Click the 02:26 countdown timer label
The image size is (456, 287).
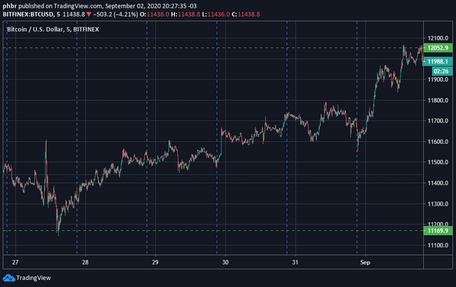pos(442,71)
